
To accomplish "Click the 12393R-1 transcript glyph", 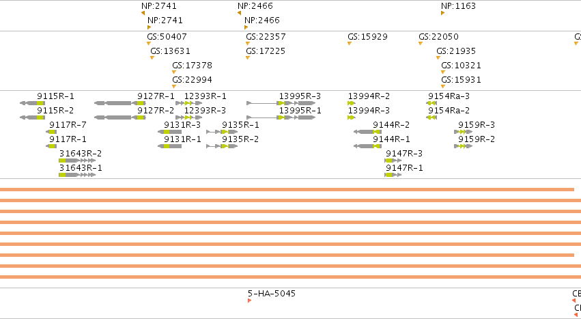I will (x=189, y=103).
